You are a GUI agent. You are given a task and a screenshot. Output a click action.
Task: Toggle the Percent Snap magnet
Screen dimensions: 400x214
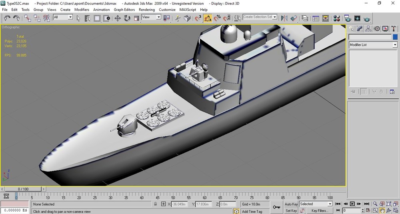point(217,18)
